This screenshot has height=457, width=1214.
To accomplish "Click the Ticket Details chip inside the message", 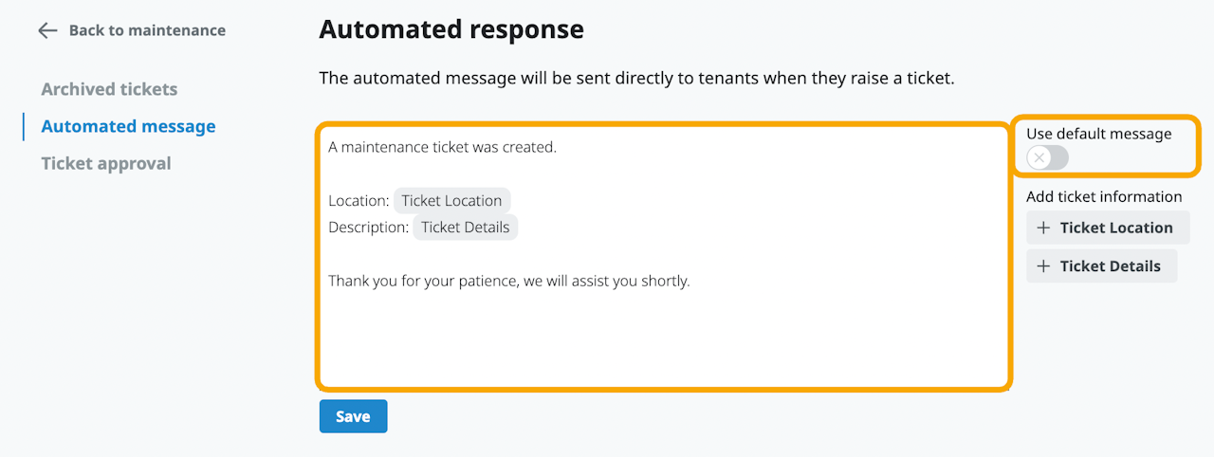I will [465, 228].
